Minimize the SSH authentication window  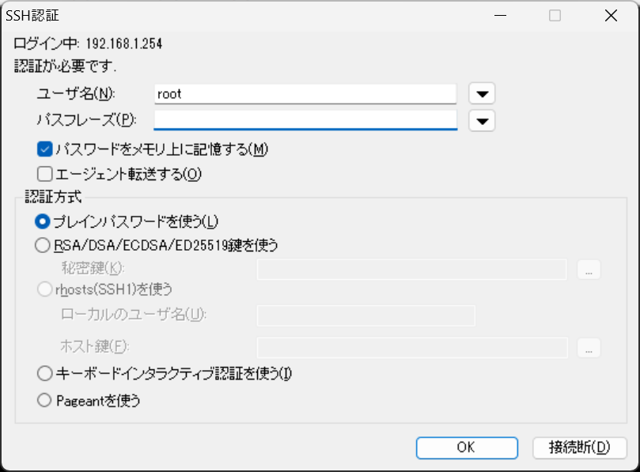pyautogui.click(x=501, y=16)
